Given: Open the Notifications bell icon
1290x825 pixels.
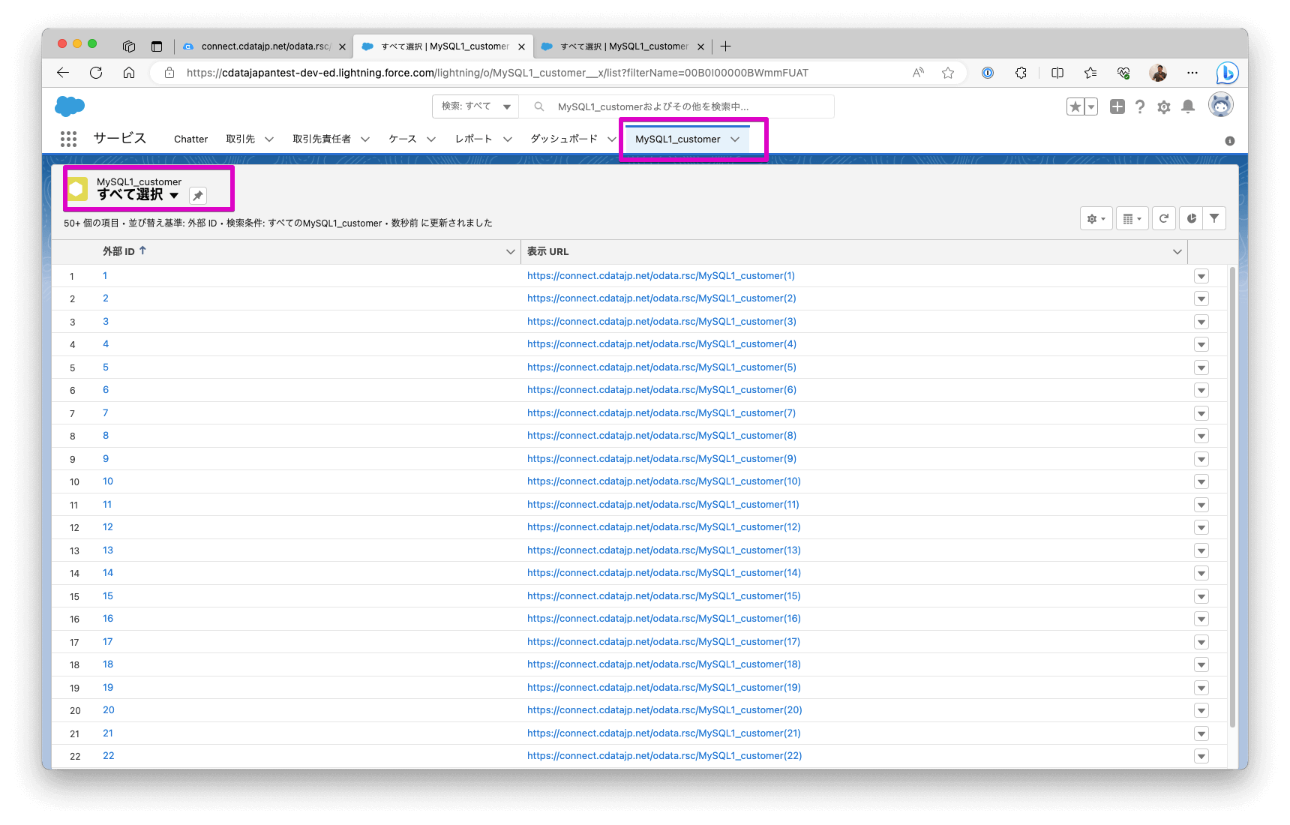Looking at the screenshot, I should pyautogui.click(x=1188, y=106).
